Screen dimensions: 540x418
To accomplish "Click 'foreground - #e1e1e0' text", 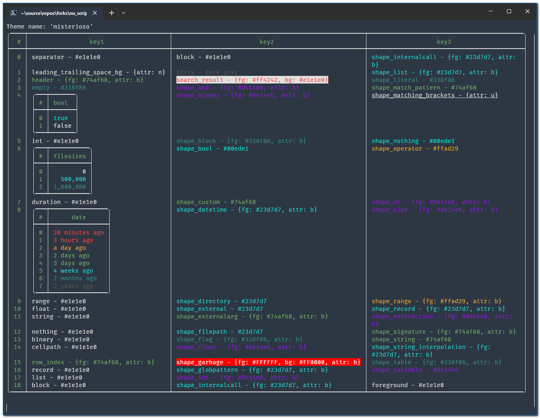I will coord(408,385).
